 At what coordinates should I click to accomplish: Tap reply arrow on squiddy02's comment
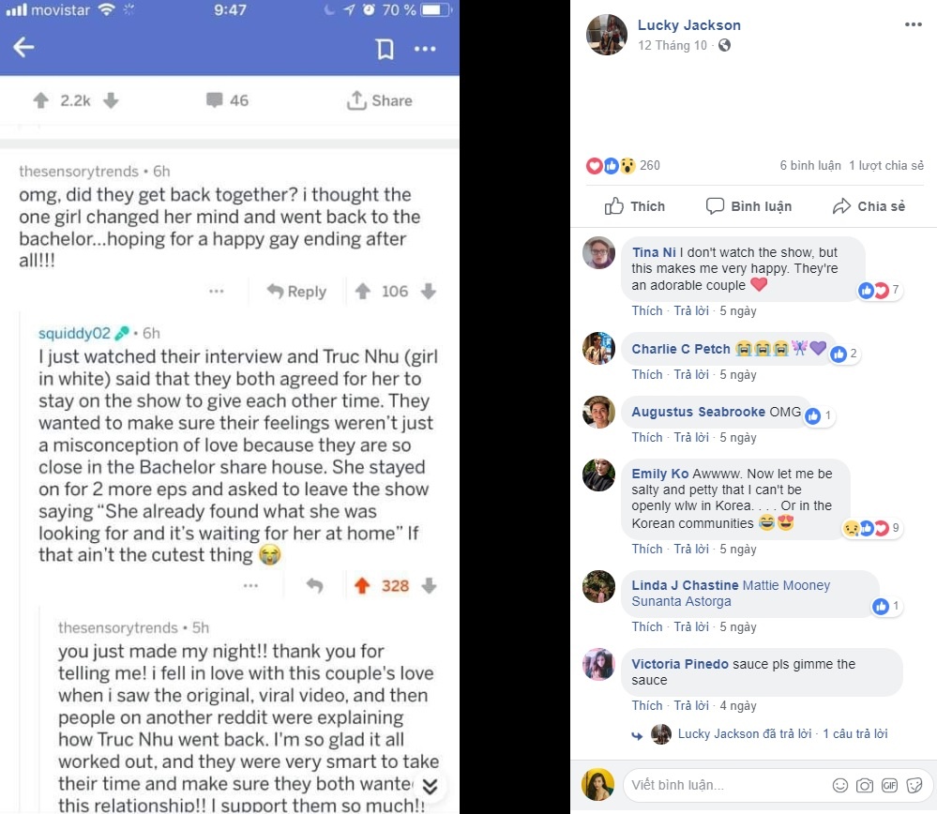314,585
